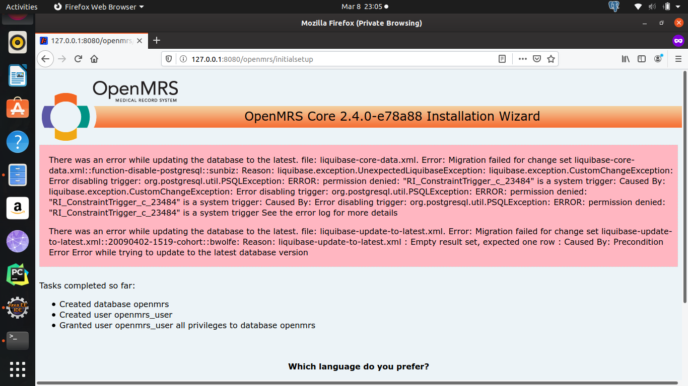688x386 pixels.
Task: Open Terminal from the dock
Action: pos(18,341)
